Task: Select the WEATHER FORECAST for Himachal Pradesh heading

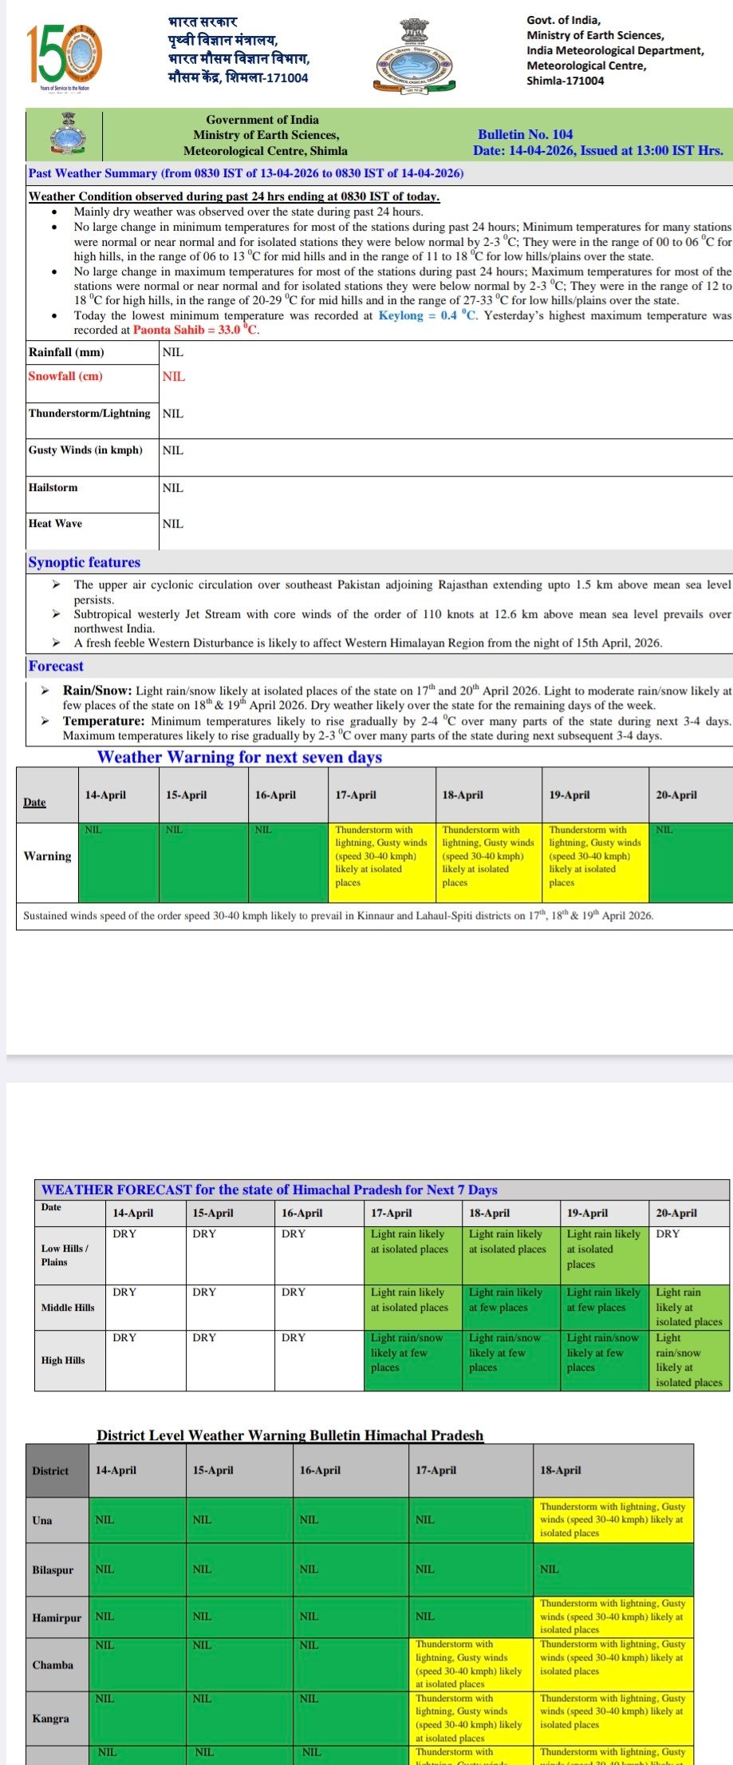Action: 269,1189
